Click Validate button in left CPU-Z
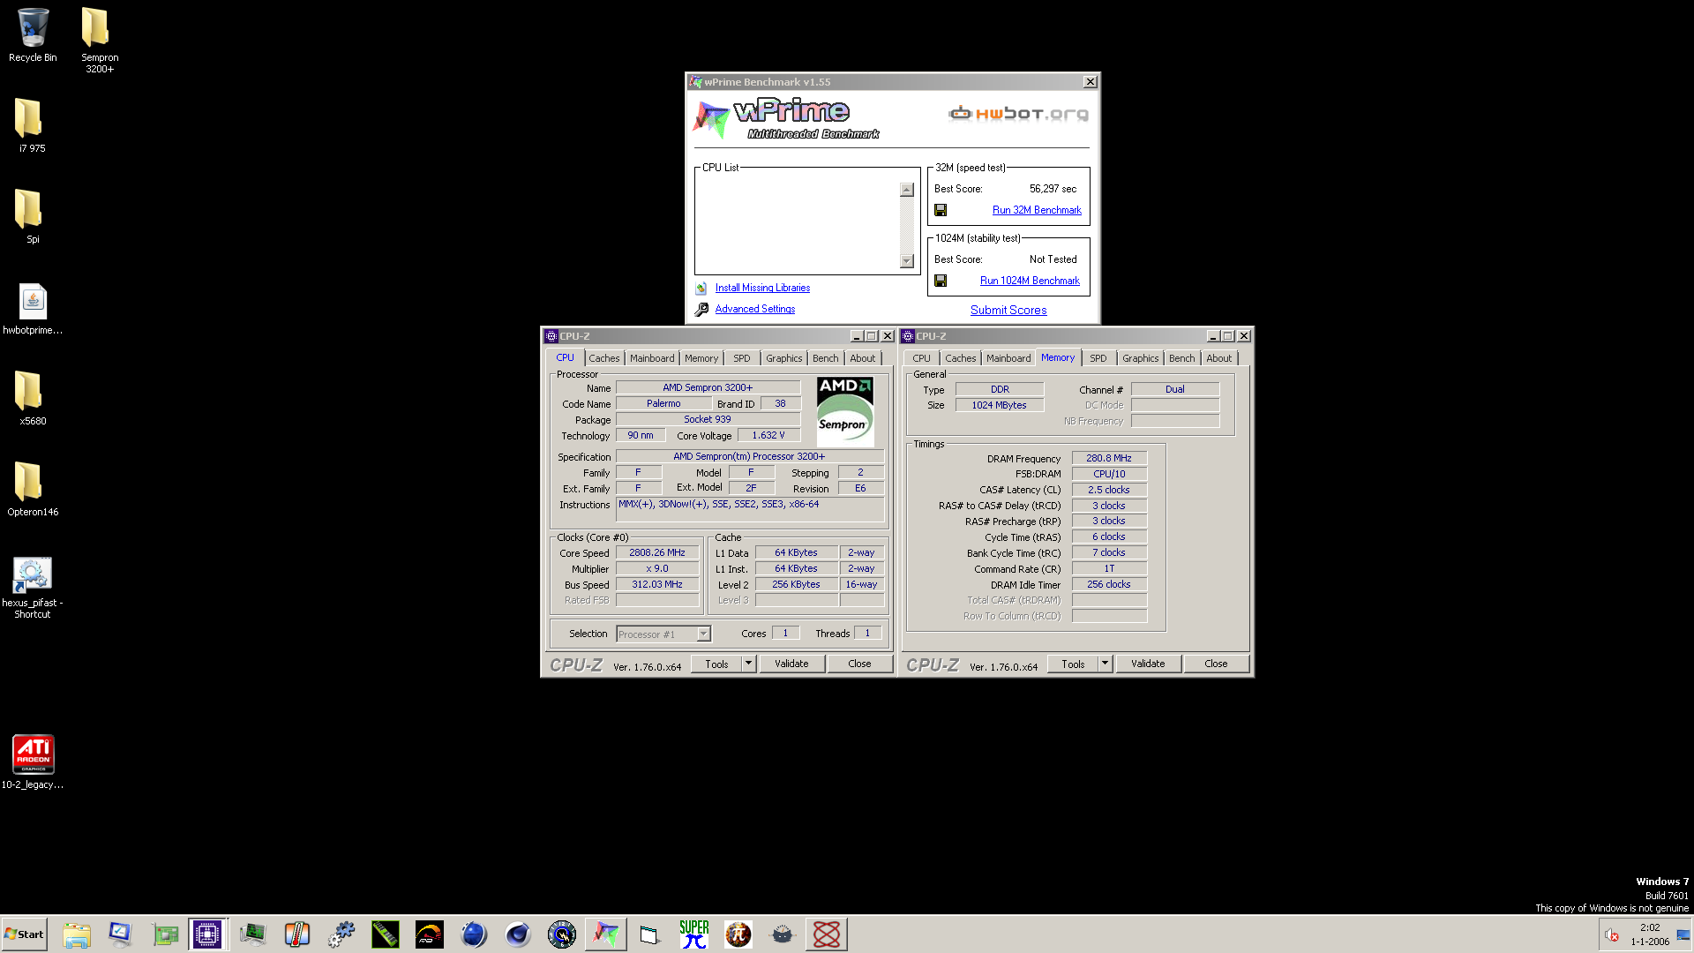The width and height of the screenshot is (1694, 953). click(x=791, y=664)
